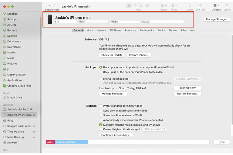Click the Share icon in toolbar
Viewport: 233px width, 155px height.
point(190,5)
